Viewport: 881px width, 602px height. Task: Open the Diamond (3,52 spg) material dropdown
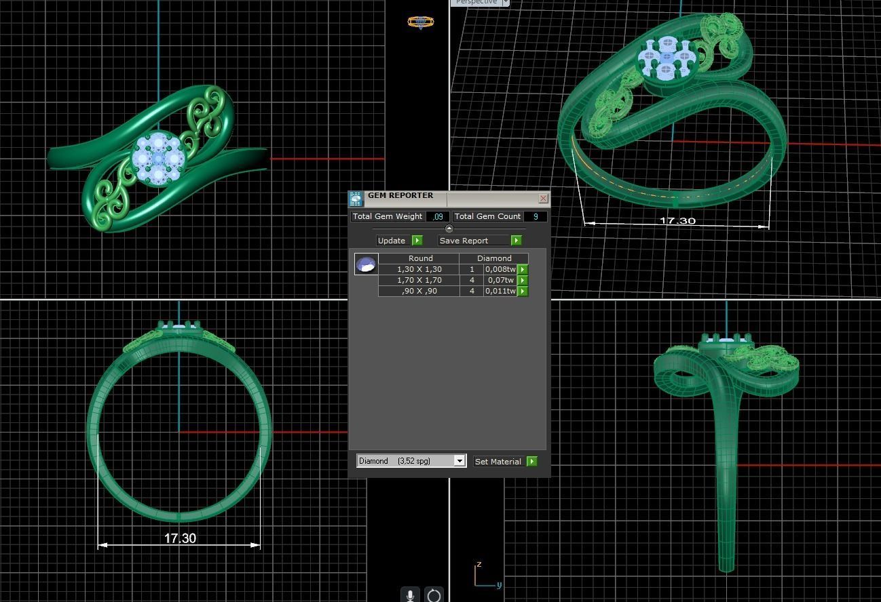(x=411, y=461)
